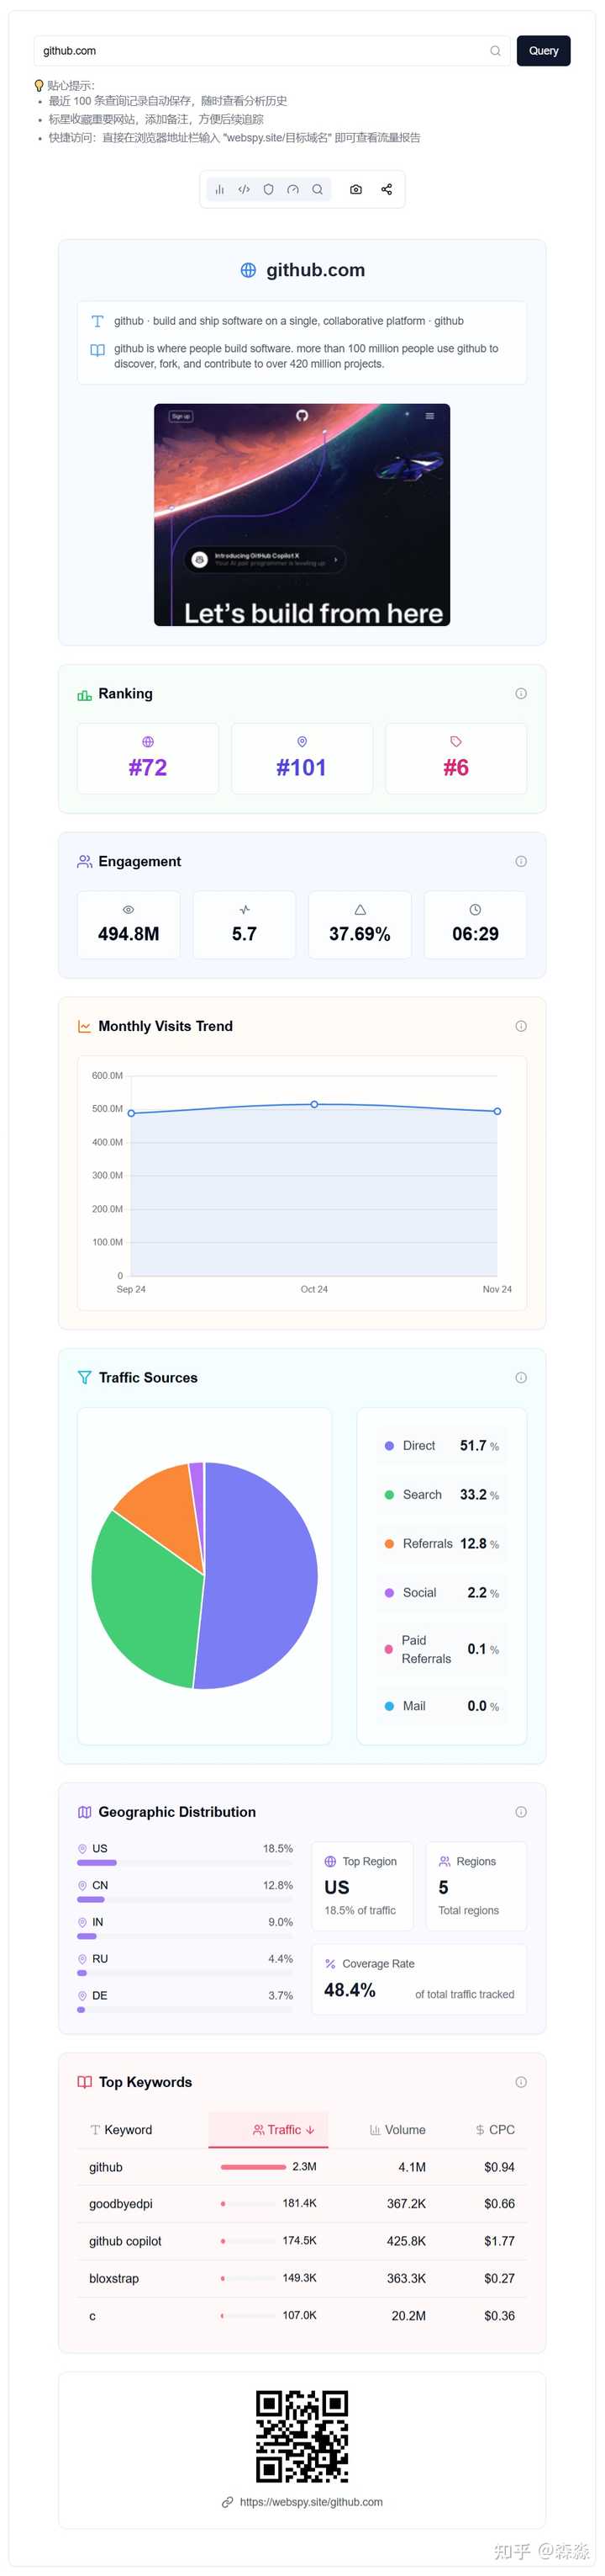Click the bloxstrap keyword row
Screen dimensions: 605x2576
302,2280
